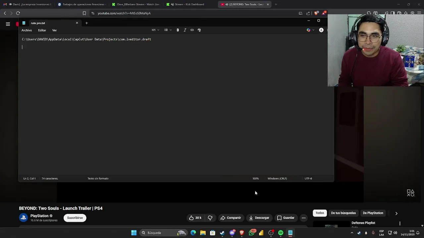424x238 pixels.
Task: Insert a link with Notepad toolbar
Action: point(192,30)
